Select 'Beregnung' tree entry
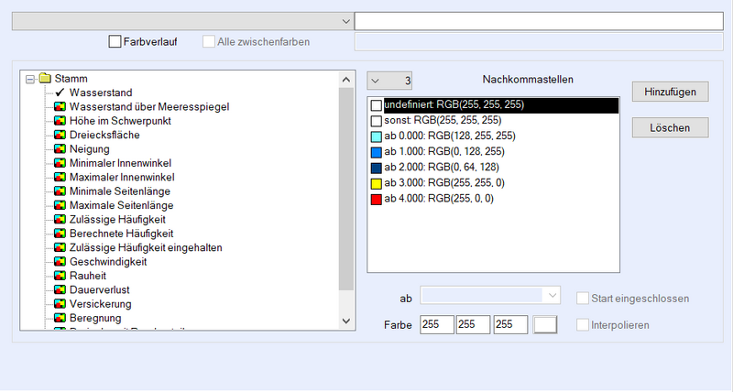The height and width of the screenshot is (392, 733). (95, 318)
